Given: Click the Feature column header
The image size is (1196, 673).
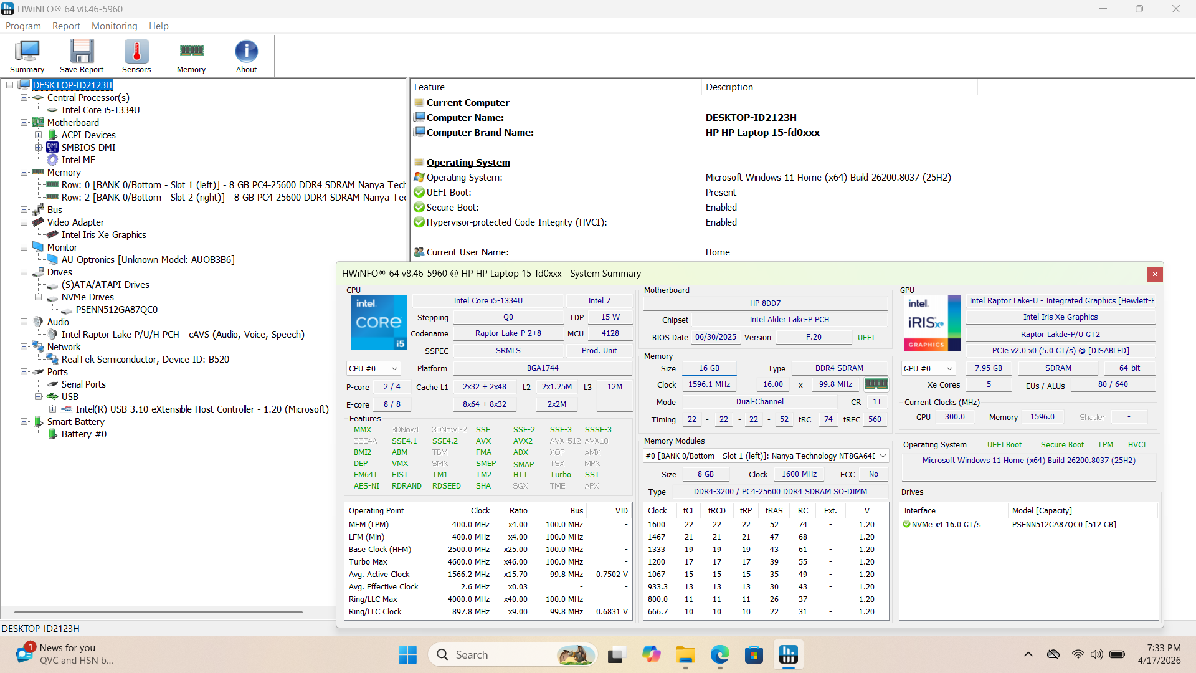Looking at the screenshot, I should point(556,87).
